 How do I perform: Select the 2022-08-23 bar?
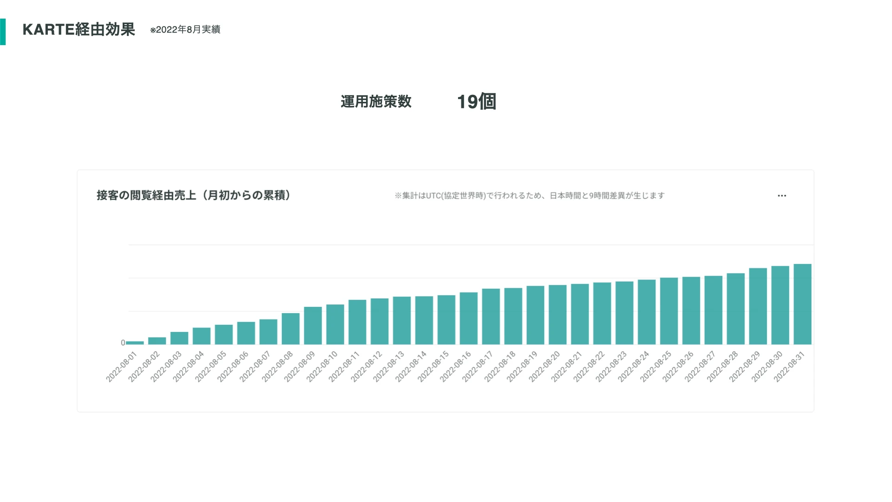point(624,313)
